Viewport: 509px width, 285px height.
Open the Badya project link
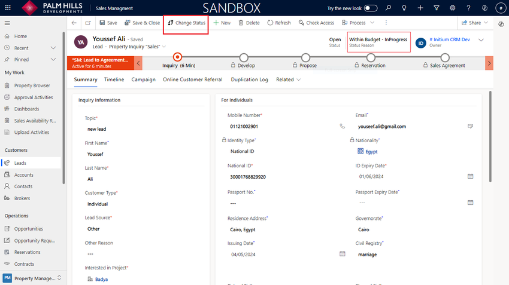(101, 279)
